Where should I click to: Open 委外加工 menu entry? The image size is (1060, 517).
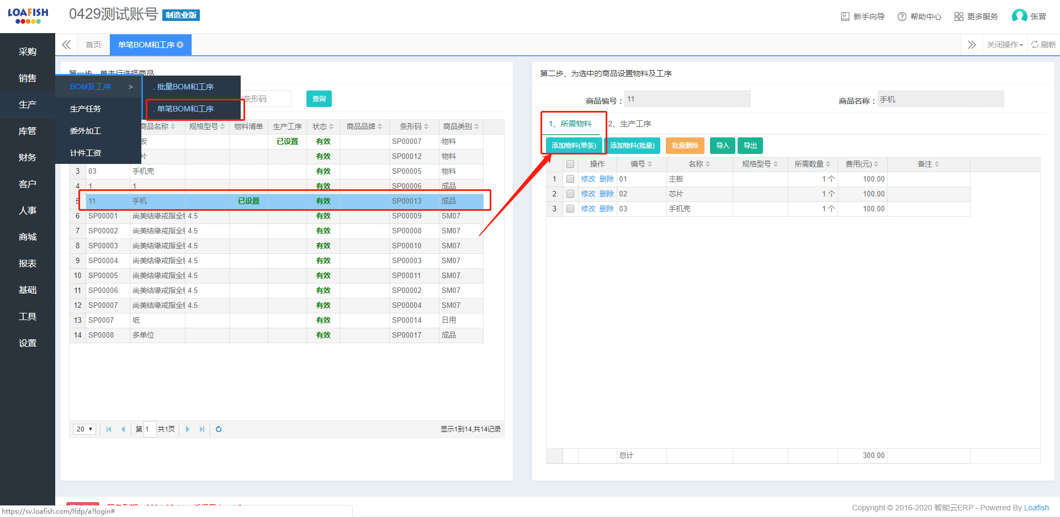pos(98,131)
